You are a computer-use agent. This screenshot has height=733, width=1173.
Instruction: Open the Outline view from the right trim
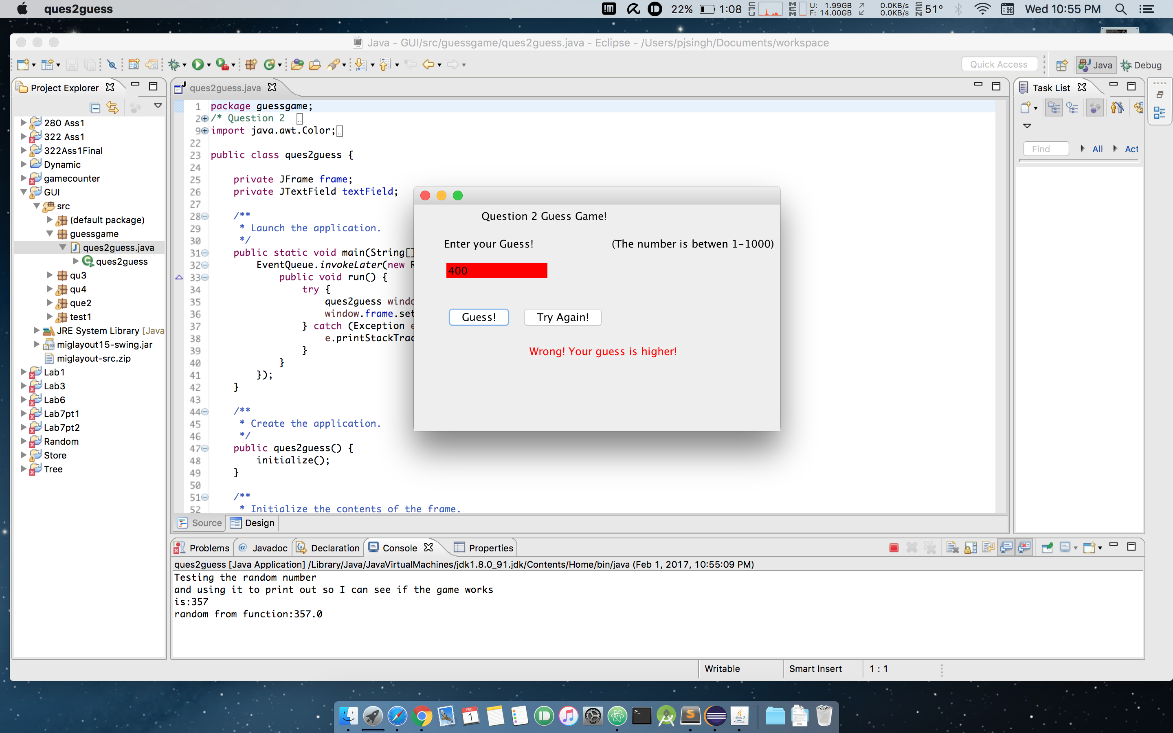[1160, 113]
